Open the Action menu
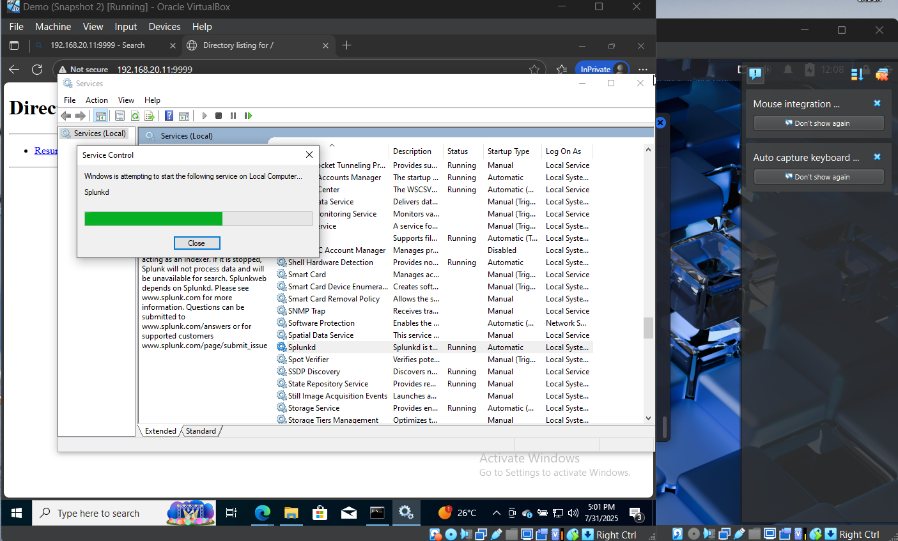This screenshot has width=898, height=541. point(97,100)
